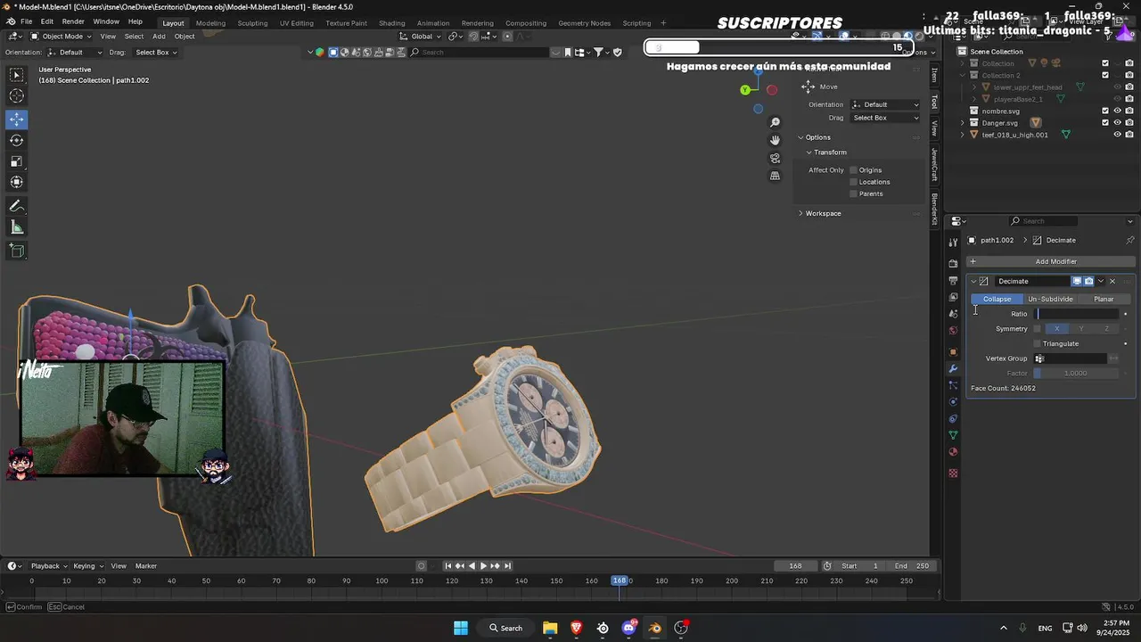Image resolution: width=1141 pixels, height=642 pixels.
Task: Collapse the Options panel in sidebar
Action: [x=800, y=137]
